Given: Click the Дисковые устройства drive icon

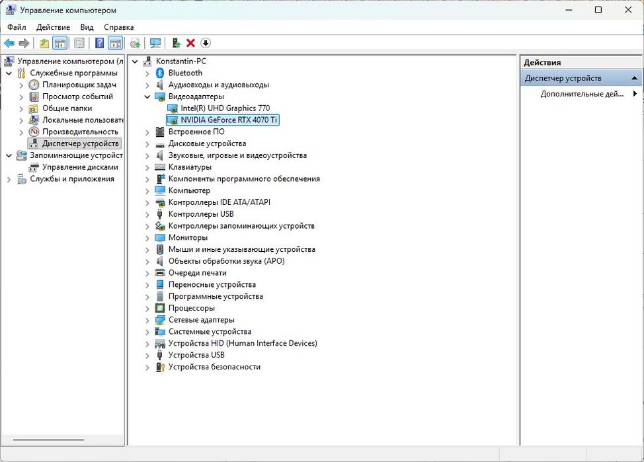Looking at the screenshot, I should 160,144.
